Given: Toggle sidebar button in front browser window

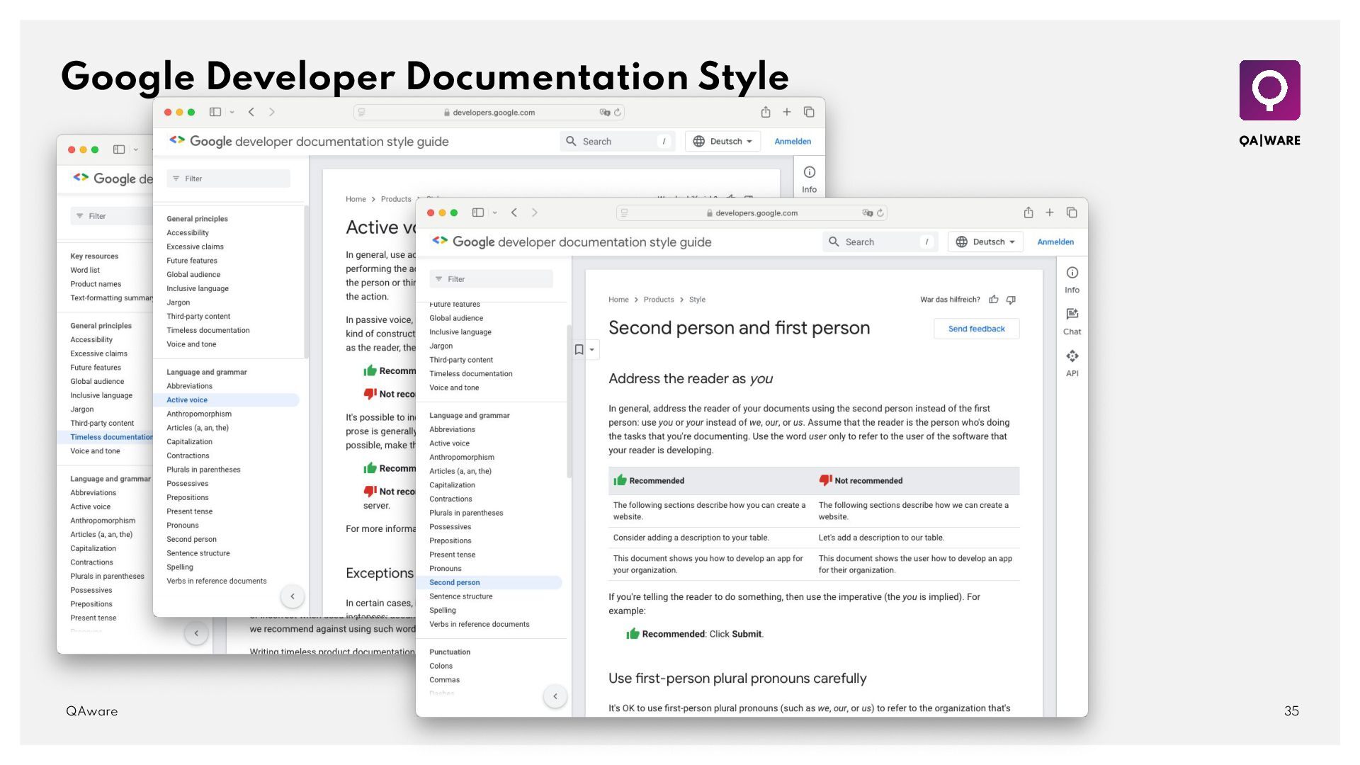Looking at the screenshot, I should point(478,212).
